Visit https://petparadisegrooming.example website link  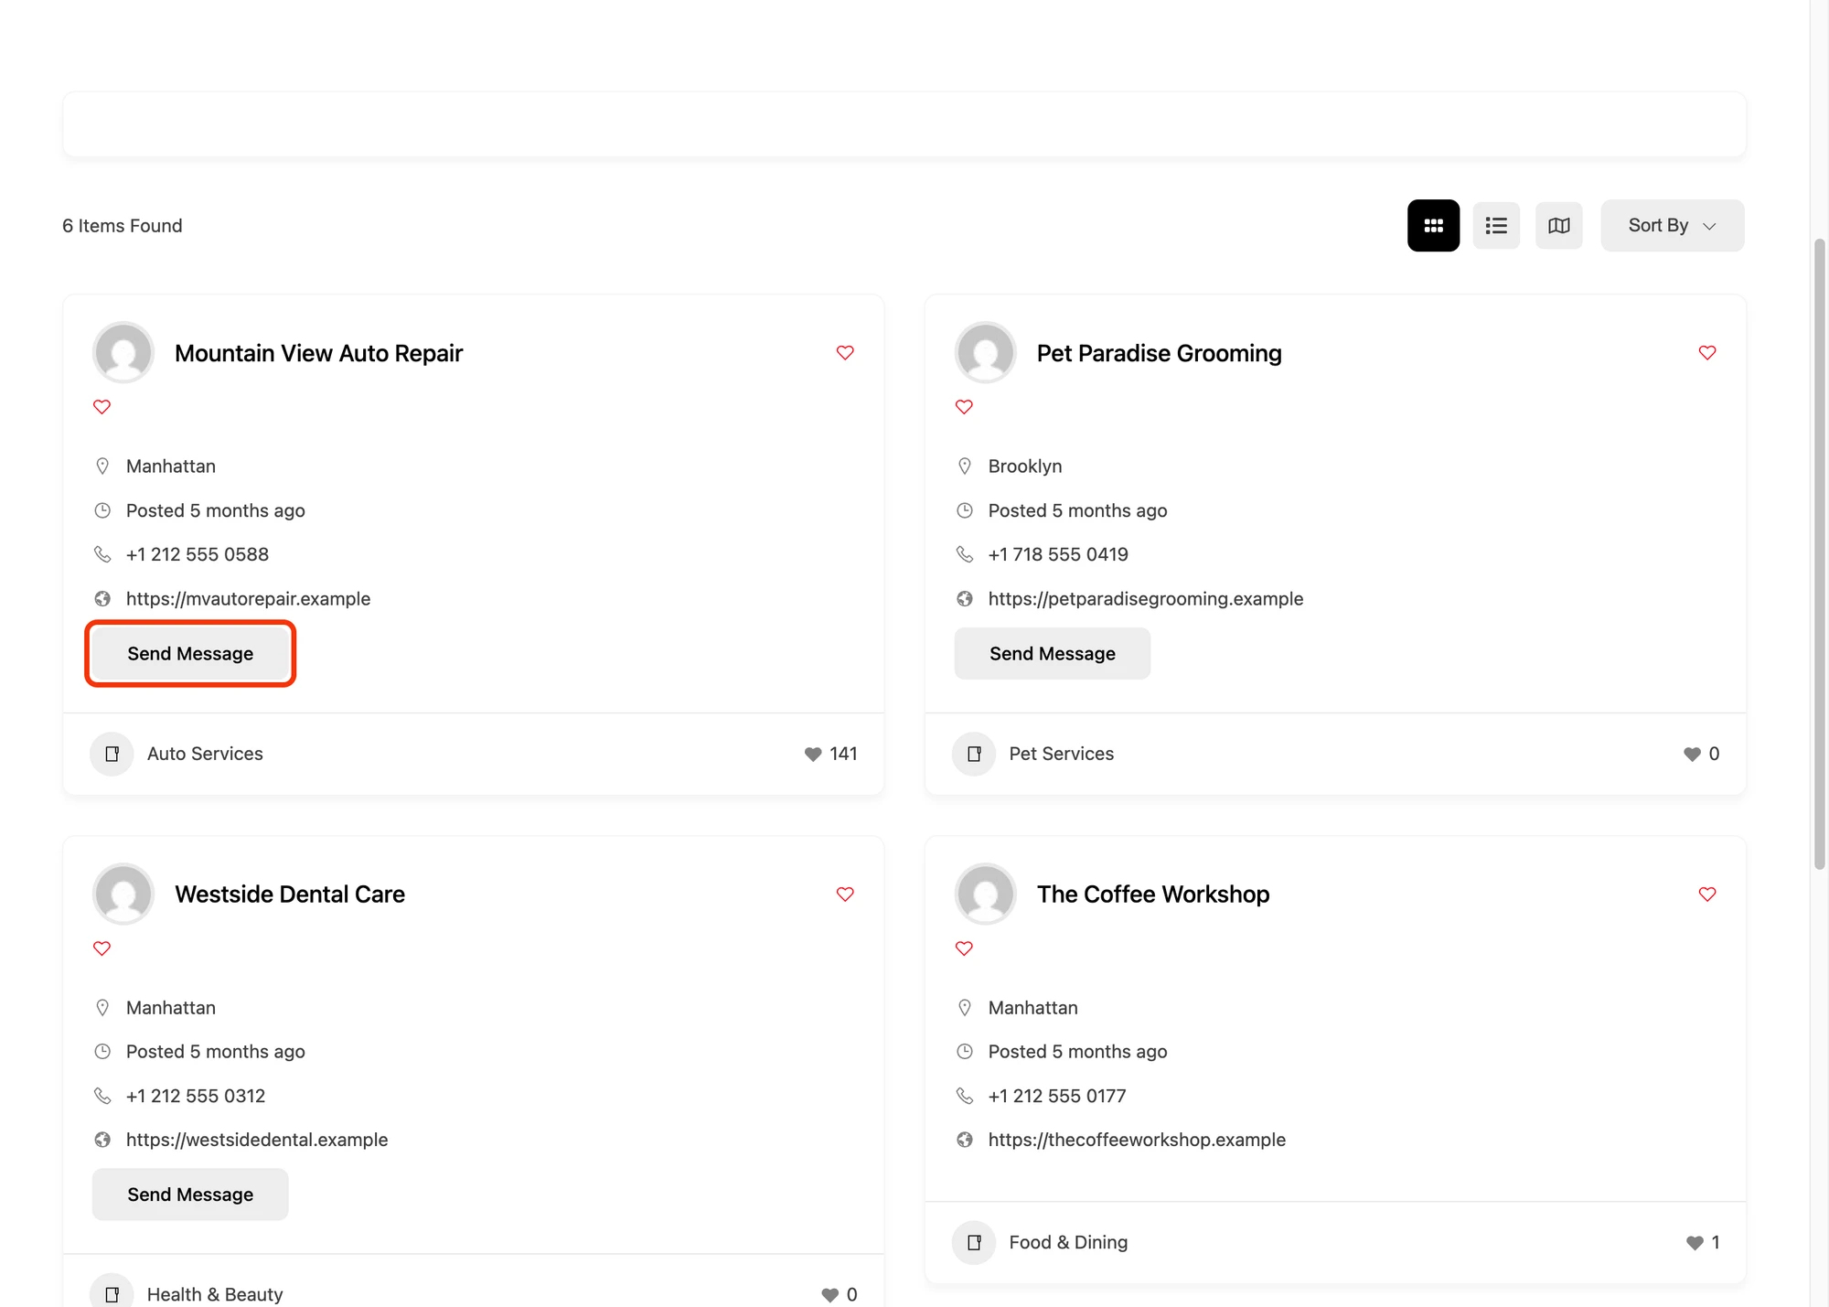pos(1145,598)
